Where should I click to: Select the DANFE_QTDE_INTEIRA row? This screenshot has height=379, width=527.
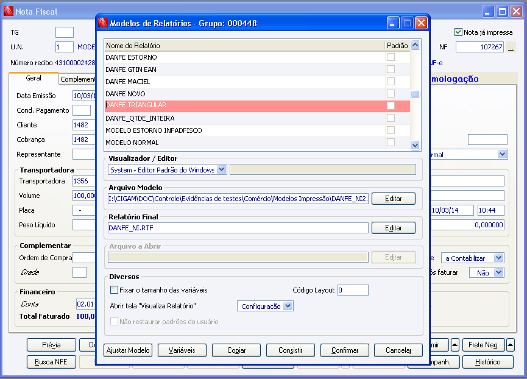(x=257, y=118)
